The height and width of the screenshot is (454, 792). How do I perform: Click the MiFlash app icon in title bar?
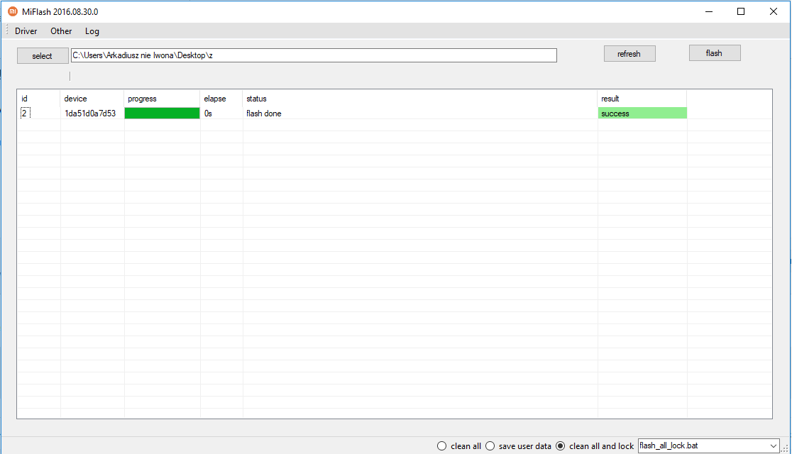12,11
